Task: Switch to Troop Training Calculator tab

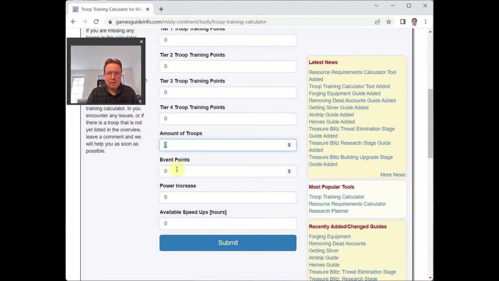Action: 108,9
